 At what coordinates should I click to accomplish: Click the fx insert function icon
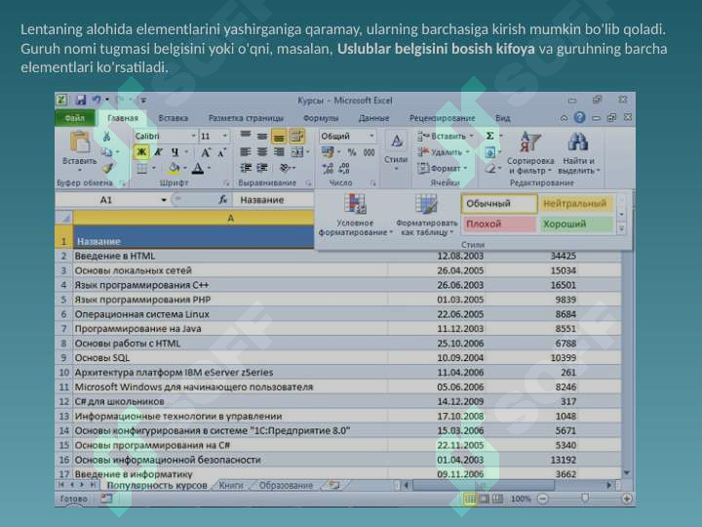point(222,200)
